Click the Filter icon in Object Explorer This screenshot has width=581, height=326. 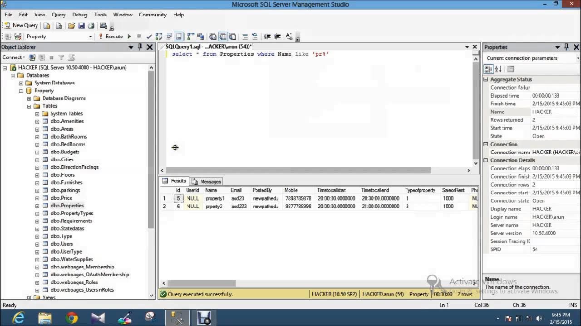coord(61,58)
